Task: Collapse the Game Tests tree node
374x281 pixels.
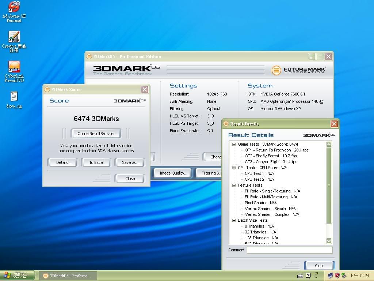Action: click(234, 144)
